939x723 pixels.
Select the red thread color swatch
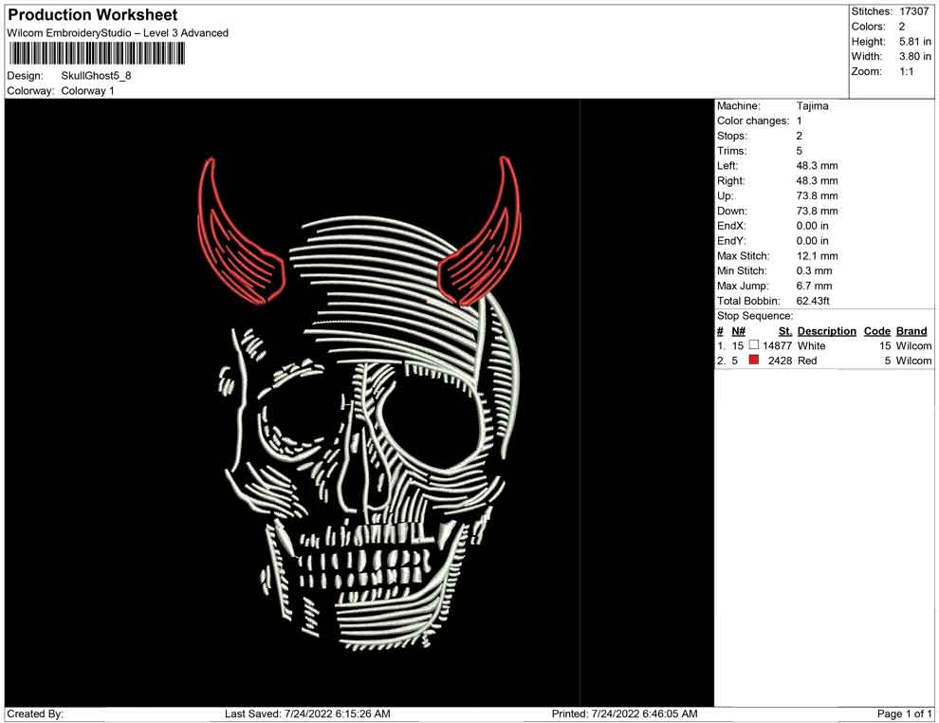point(754,361)
